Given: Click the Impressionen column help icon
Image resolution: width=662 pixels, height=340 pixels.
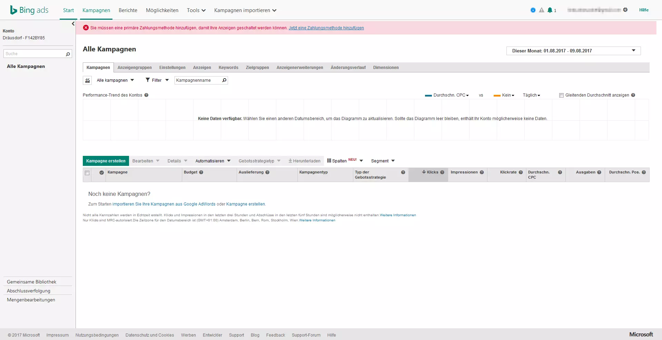Looking at the screenshot, I should pyautogui.click(x=482, y=172).
